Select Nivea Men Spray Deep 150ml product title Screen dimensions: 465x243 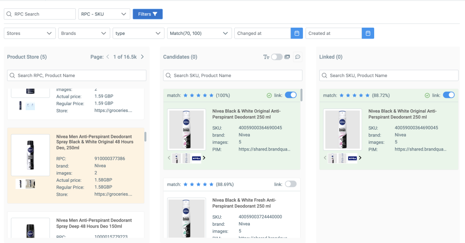pos(94,223)
